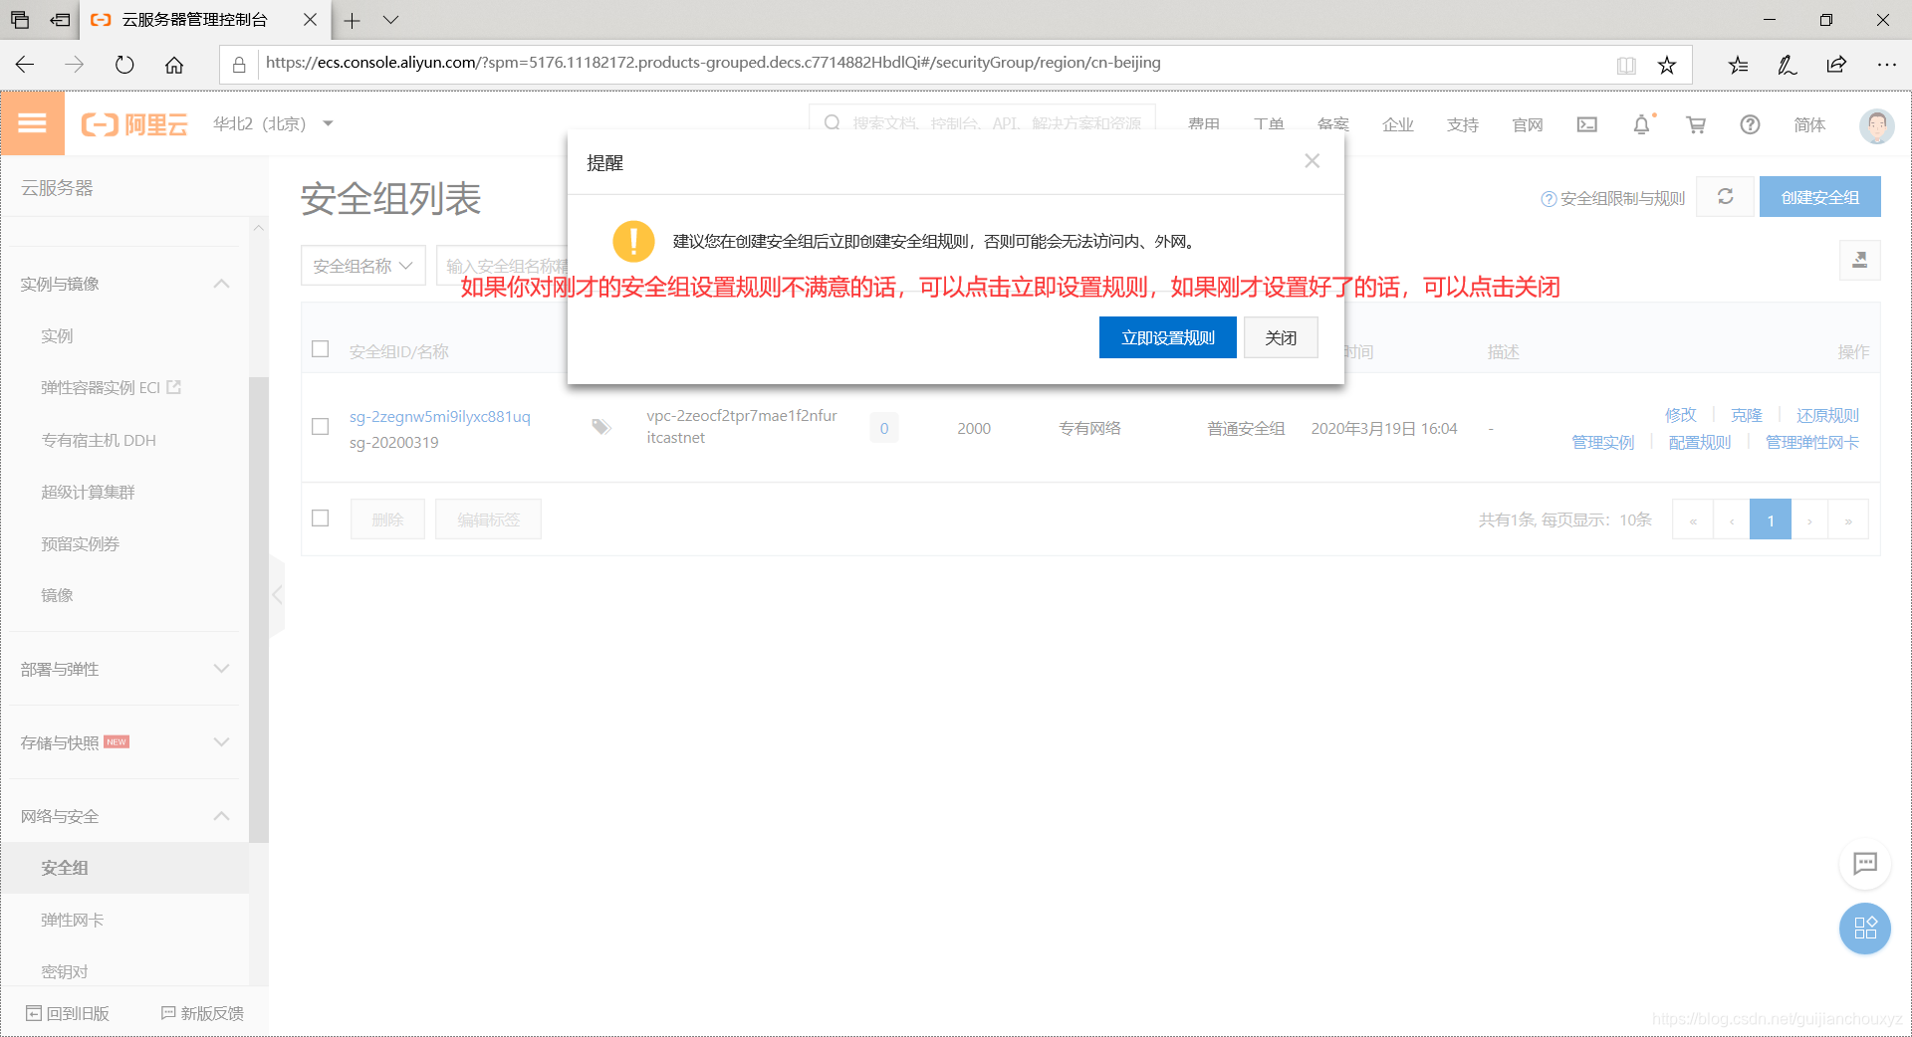
Task: Click the tag icon for sg-20200319
Action: pos(601,427)
